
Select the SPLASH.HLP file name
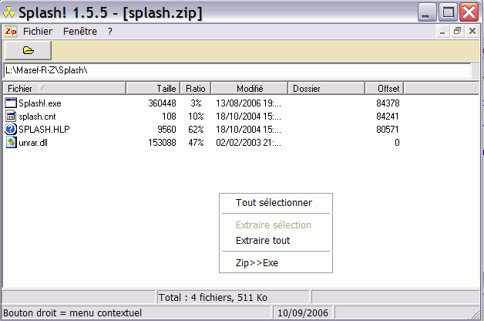point(44,130)
